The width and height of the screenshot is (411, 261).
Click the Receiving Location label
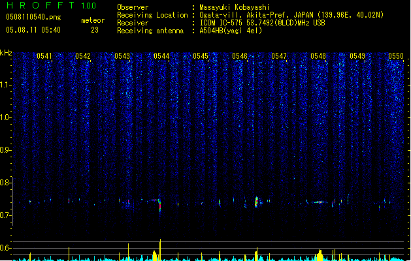152,15
